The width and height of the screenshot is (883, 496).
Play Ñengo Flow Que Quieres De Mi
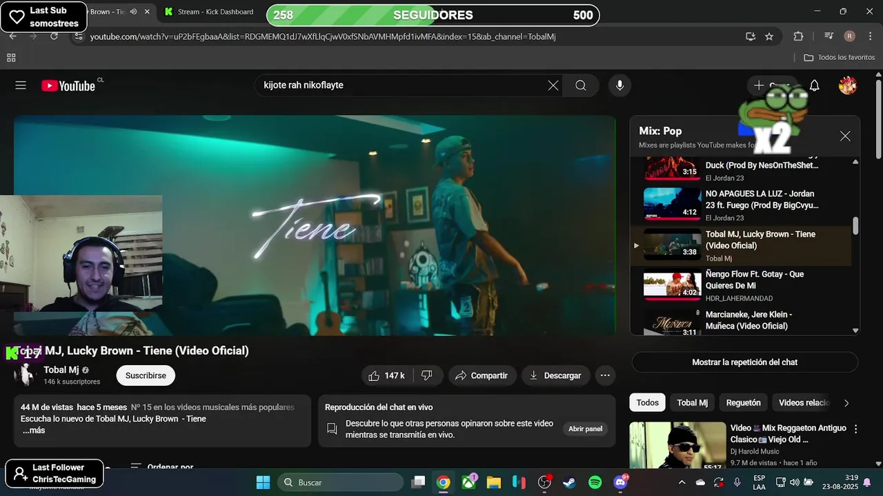click(x=740, y=286)
